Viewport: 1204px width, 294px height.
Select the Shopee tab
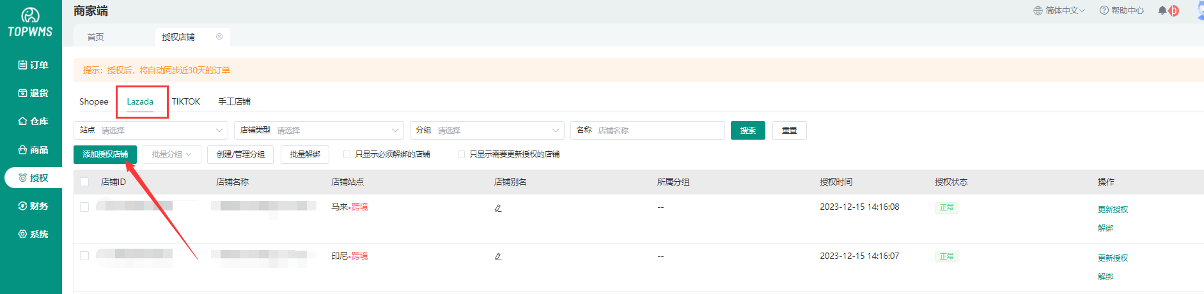point(94,102)
